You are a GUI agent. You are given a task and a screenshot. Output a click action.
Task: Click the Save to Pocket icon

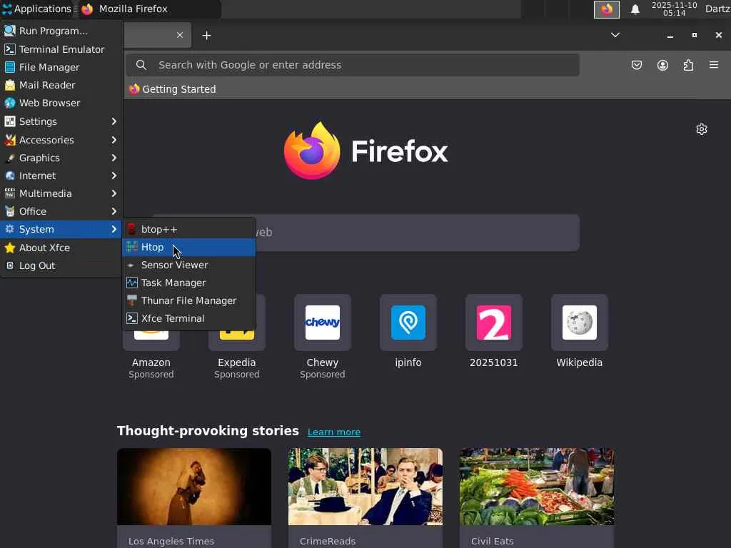click(636, 65)
